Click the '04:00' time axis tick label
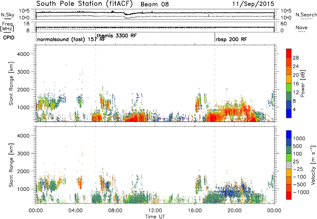 pos(76,211)
